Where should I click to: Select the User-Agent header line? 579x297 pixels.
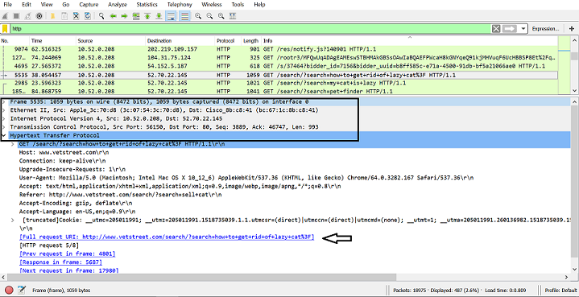pyautogui.click(x=246, y=178)
